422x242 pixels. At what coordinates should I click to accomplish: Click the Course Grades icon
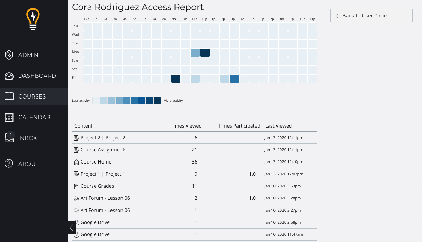pyautogui.click(x=77, y=186)
